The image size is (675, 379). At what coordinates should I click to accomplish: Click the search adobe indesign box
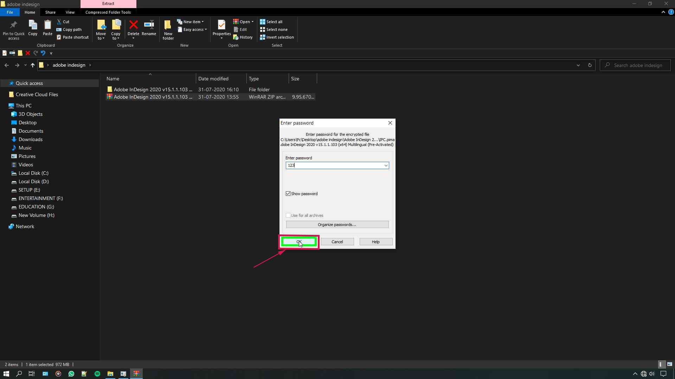click(x=636, y=65)
